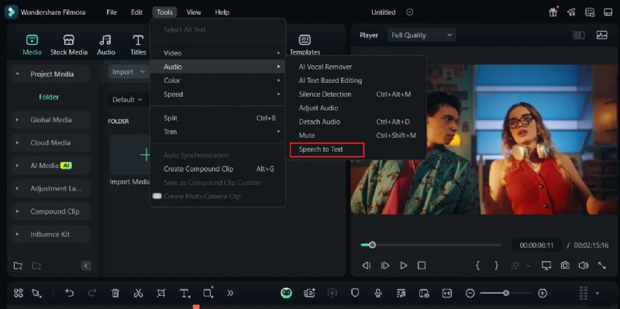Choose Split from Tools menu
This screenshot has width=620, height=309.
tap(218, 118)
